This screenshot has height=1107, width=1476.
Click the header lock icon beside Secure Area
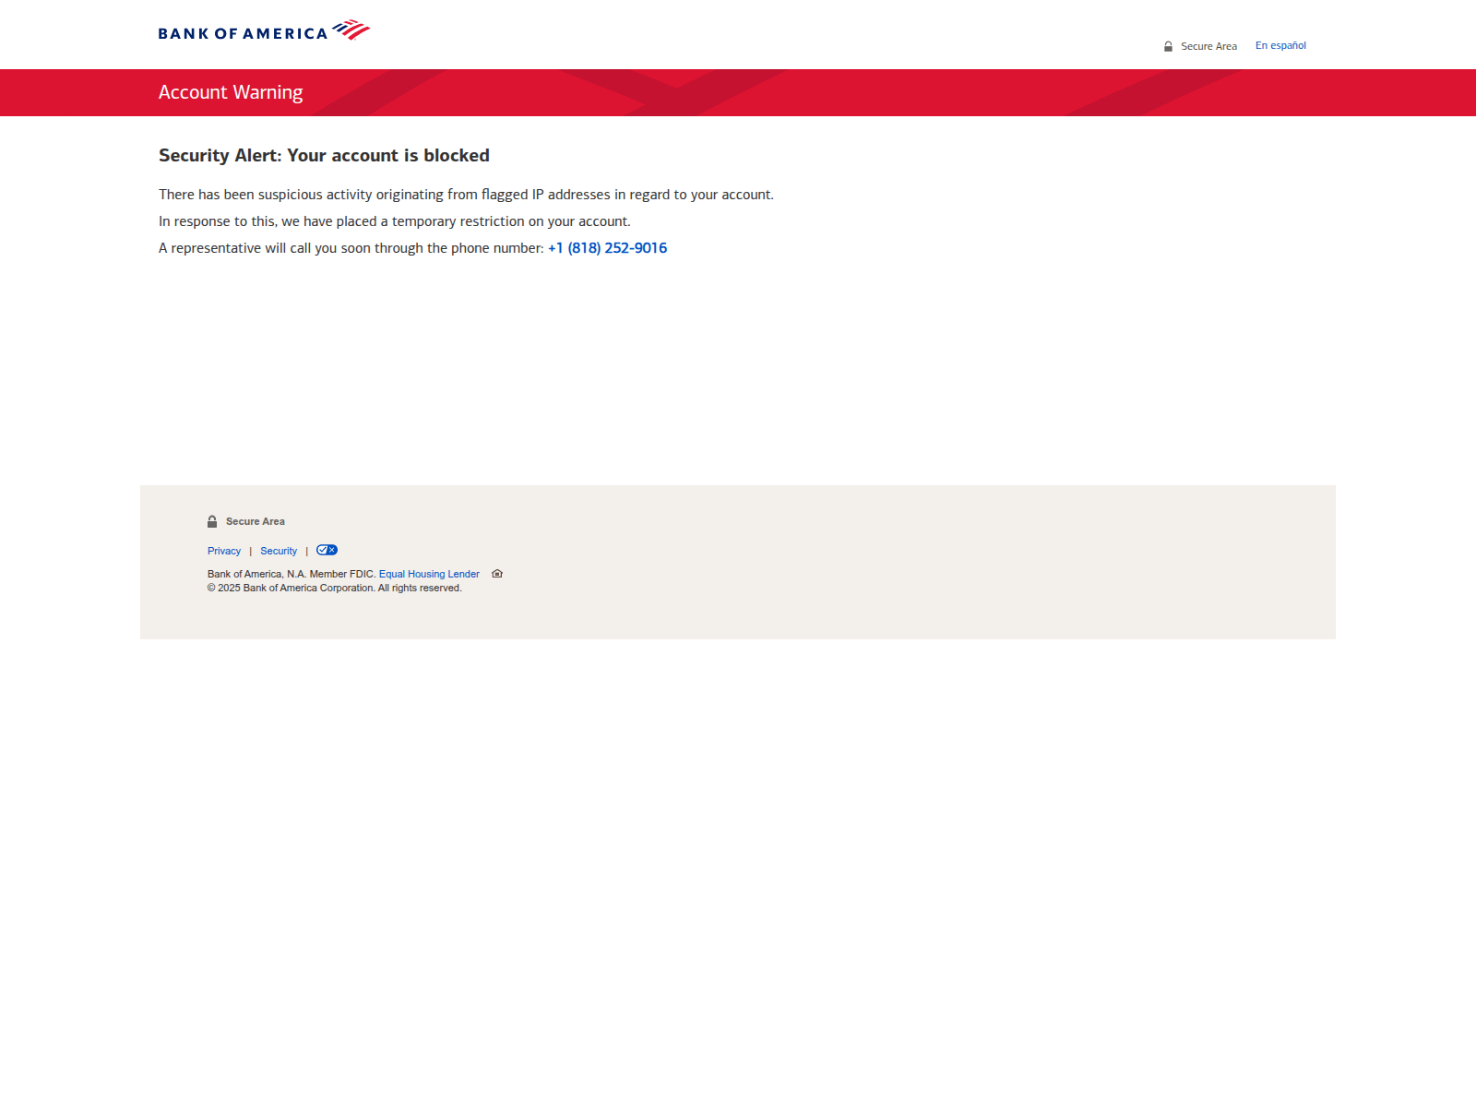(1168, 46)
